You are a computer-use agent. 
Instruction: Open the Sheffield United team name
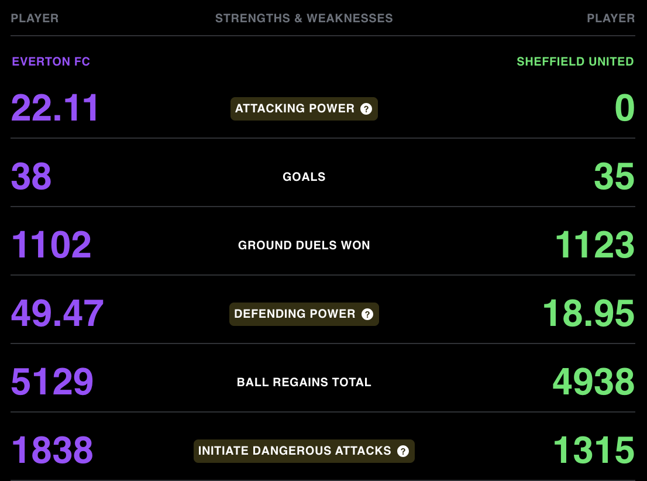[575, 61]
